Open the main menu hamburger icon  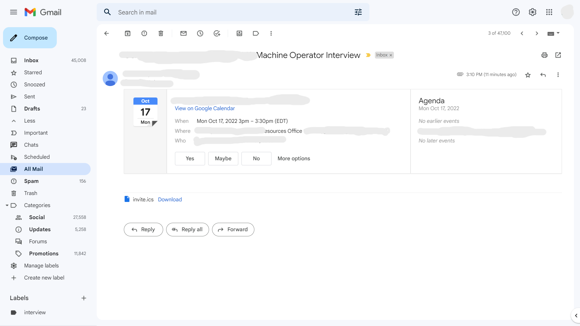click(x=14, y=12)
